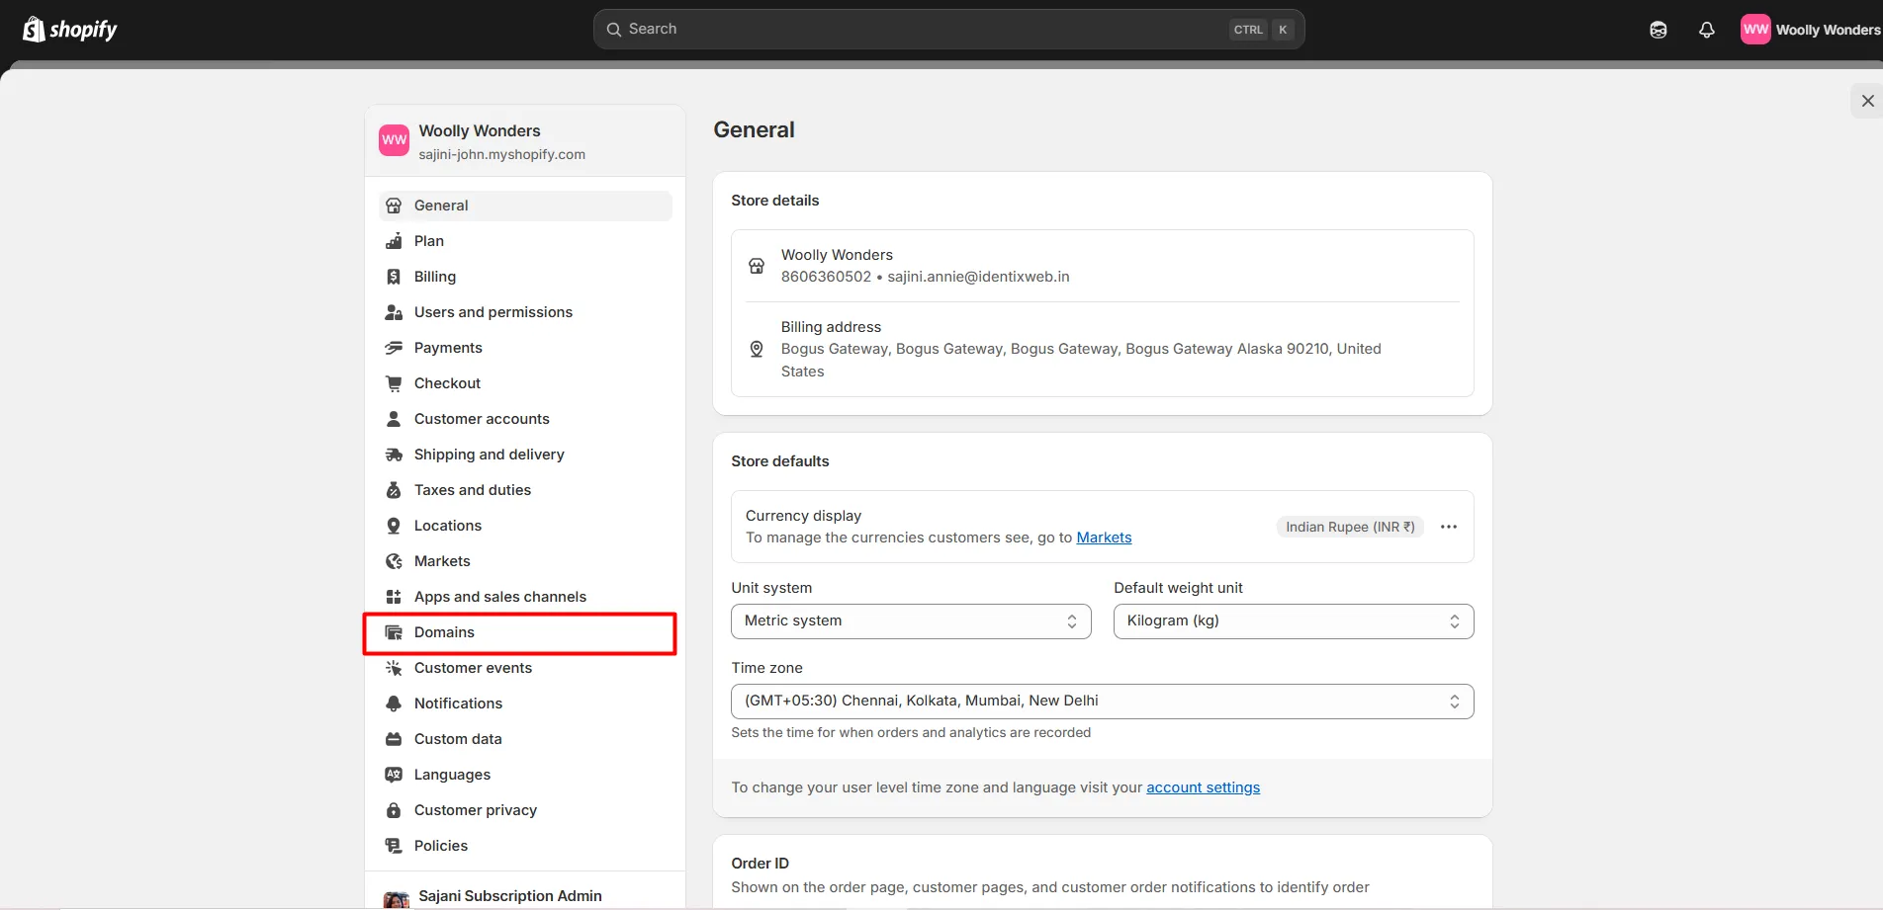
Task: Open the account settings link
Action: [x=1203, y=787]
